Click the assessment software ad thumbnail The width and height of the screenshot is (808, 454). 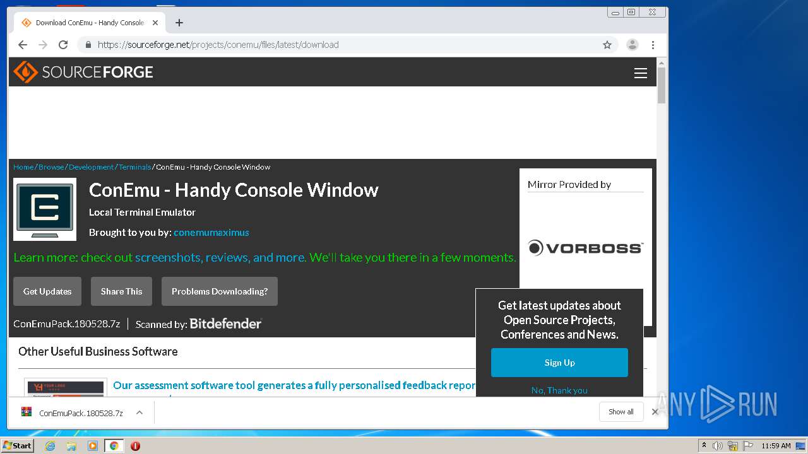tap(65, 387)
